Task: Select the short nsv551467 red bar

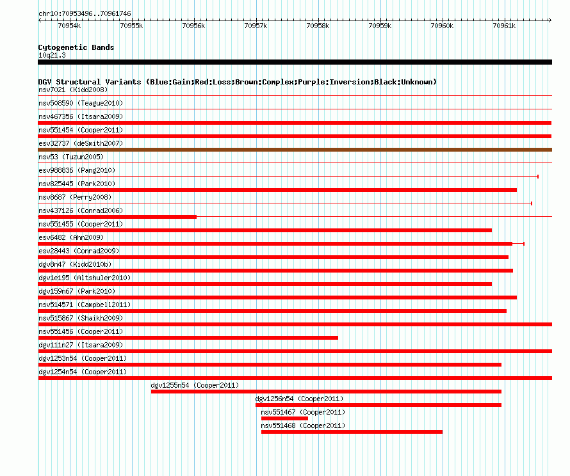Action: click(x=284, y=418)
